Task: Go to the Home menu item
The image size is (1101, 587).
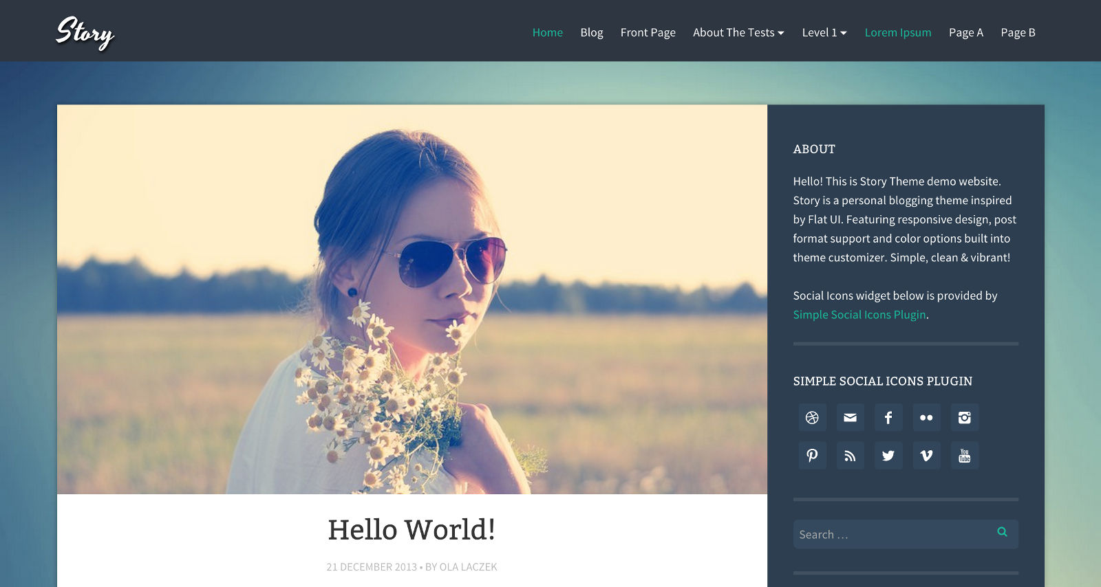Action: coord(548,32)
